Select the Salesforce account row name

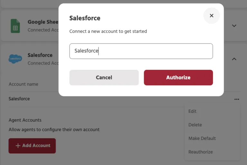(19, 99)
